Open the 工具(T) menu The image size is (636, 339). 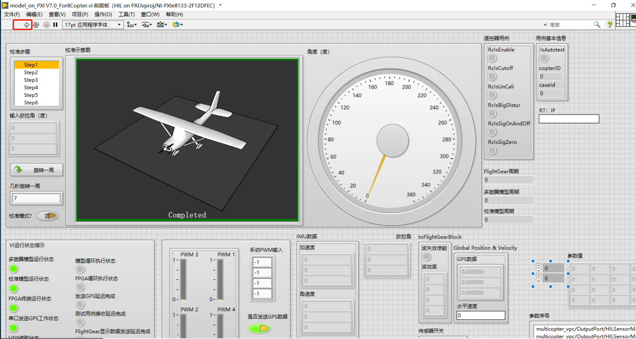coord(126,14)
